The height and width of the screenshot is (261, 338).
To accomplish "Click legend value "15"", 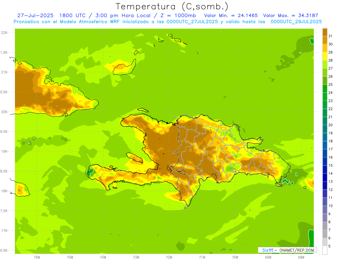I will point(330,165).
